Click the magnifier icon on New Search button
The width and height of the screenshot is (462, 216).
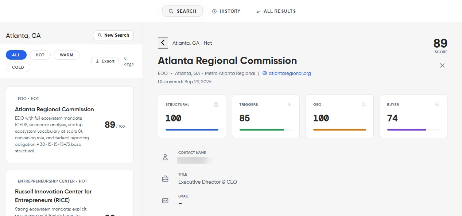pyautogui.click(x=100, y=35)
